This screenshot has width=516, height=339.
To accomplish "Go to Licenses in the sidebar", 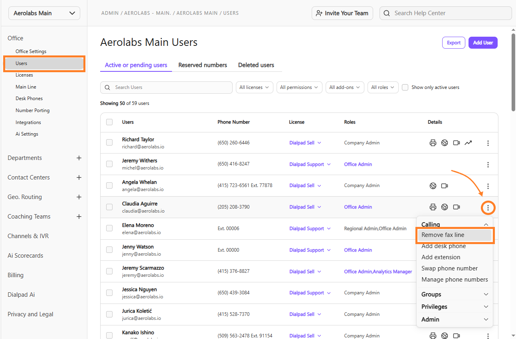I will (x=24, y=75).
